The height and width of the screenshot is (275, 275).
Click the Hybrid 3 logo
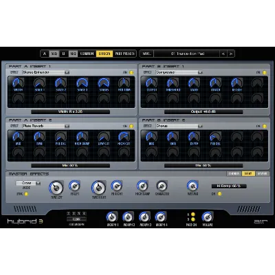(25, 221)
